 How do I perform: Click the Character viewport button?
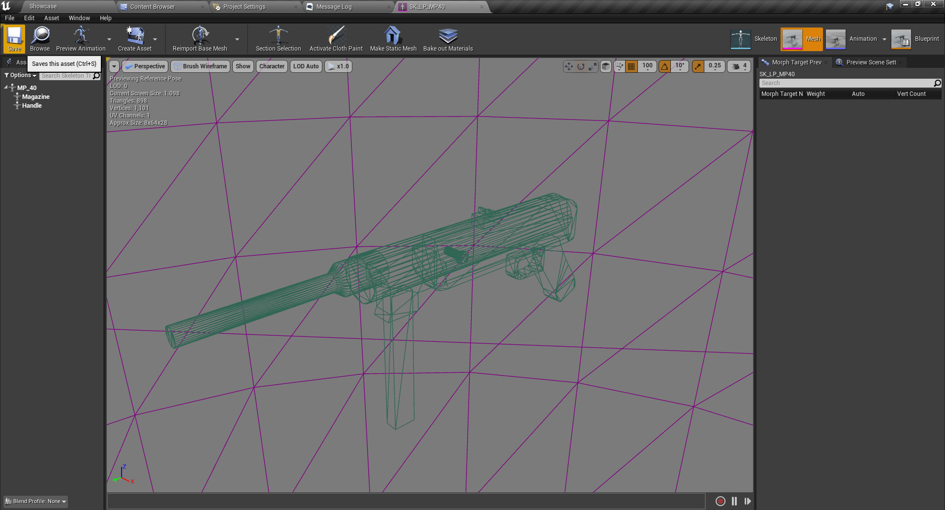click(272, 66)
